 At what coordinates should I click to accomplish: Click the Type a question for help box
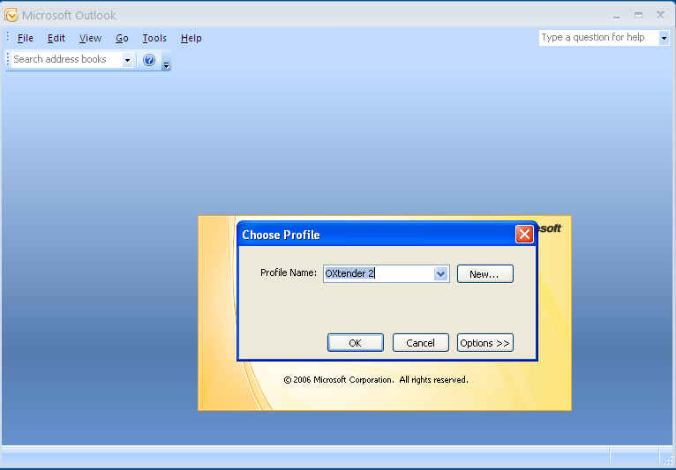(x=598, y=38)
